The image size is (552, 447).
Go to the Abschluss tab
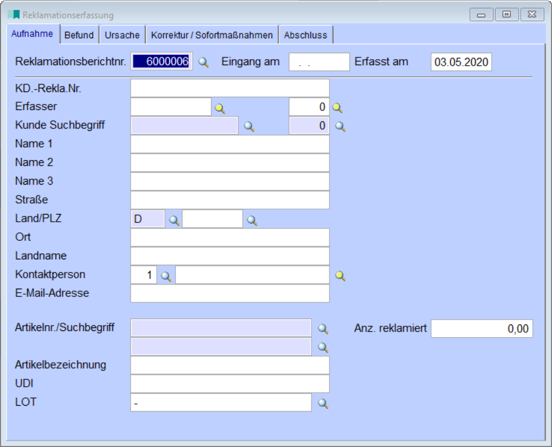click(x=306, y=35)
